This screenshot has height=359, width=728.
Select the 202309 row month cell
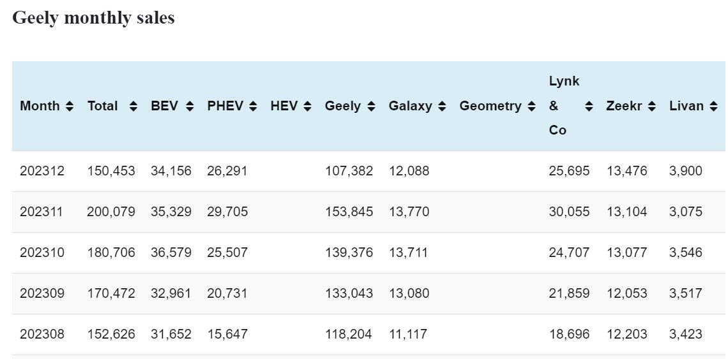[42, 293]
